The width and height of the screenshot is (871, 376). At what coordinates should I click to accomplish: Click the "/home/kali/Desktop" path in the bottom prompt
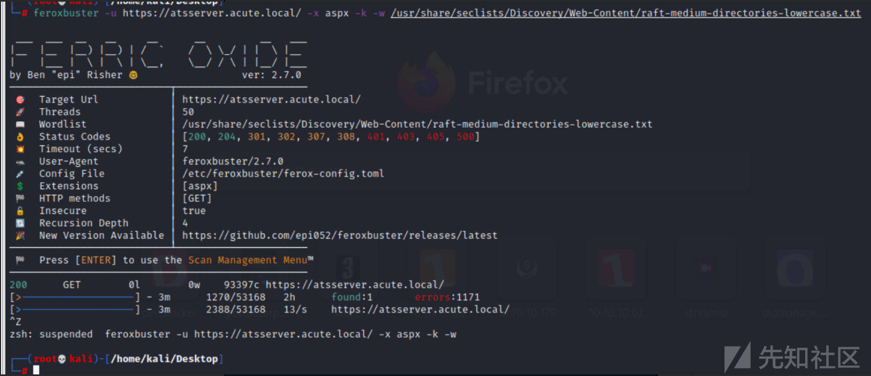(164, 359)
